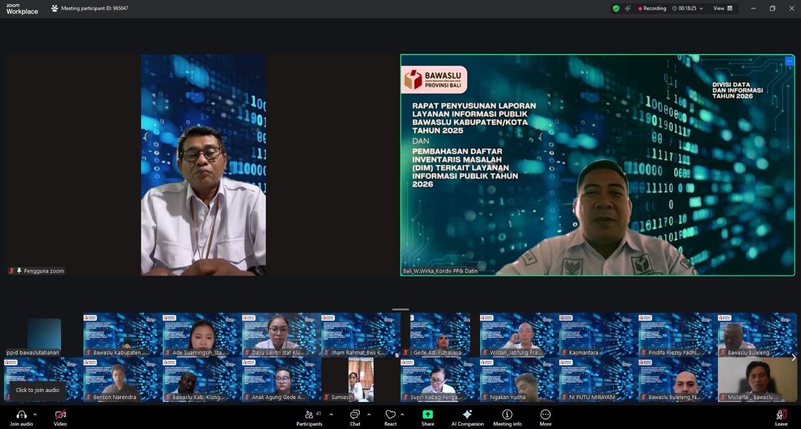Restore down the Zoom window
This screenshot has height=429, width=801.
pos(772,8)
